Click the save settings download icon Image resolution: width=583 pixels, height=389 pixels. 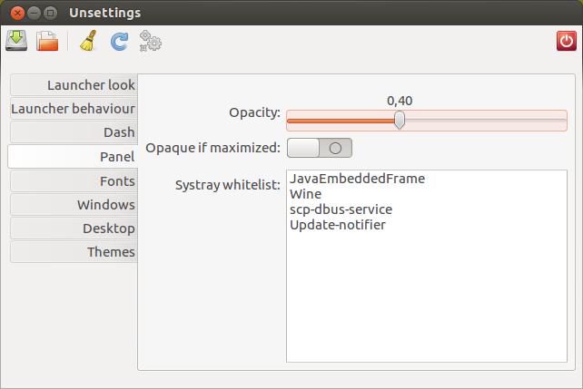[x=16, y=41]
